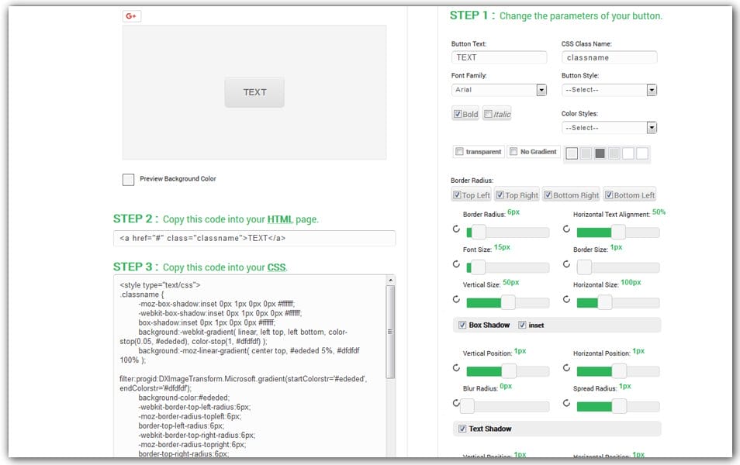Open the Color Styles dropdown

[x=651, y=128]
